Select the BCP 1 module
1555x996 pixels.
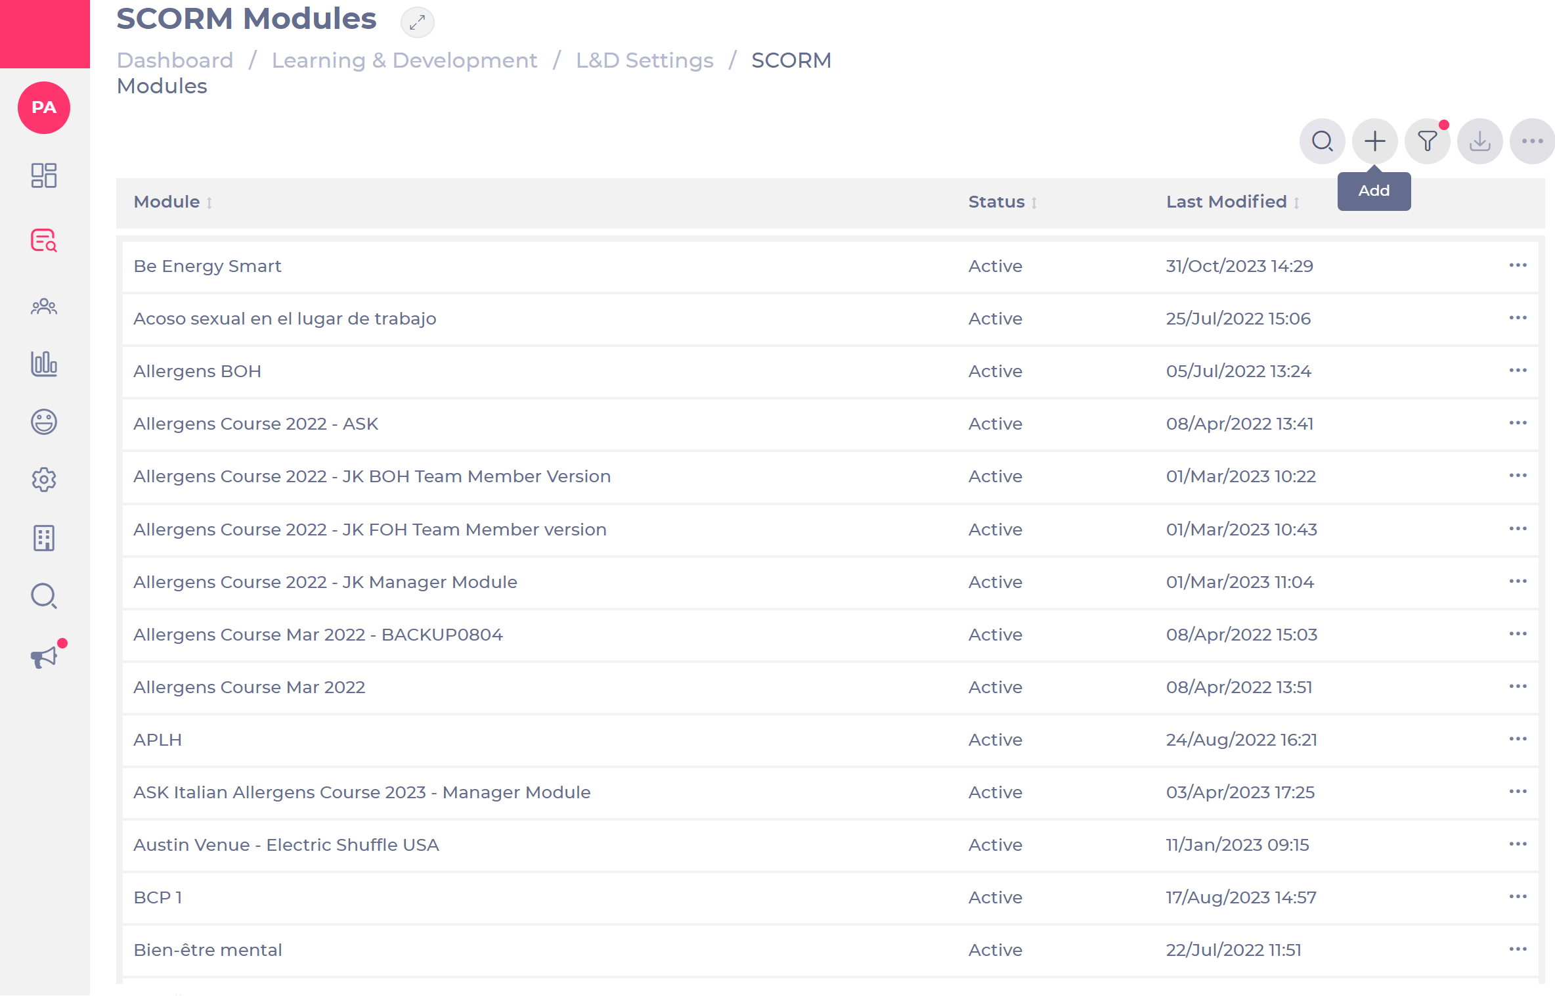(x=158, y=897)
